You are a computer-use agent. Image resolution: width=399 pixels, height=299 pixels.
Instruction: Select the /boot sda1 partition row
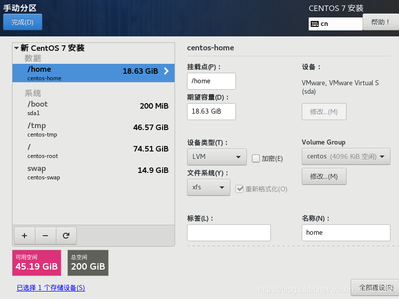93,108
